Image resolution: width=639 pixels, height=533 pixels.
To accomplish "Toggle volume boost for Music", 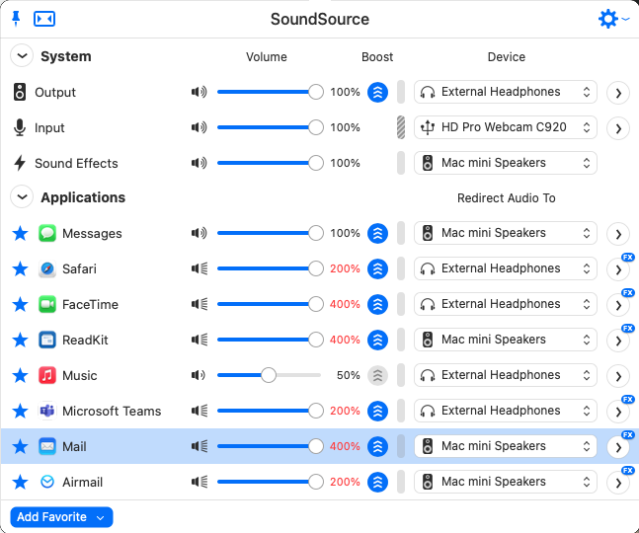I will pos(377,375).
